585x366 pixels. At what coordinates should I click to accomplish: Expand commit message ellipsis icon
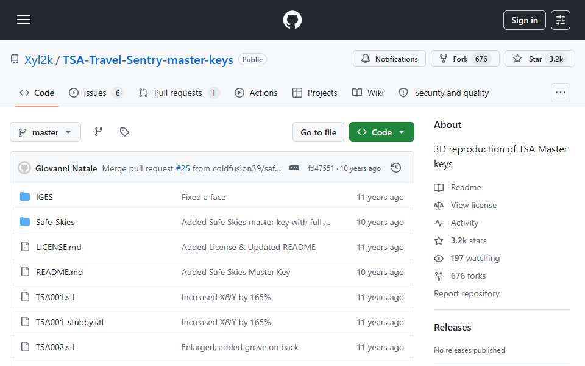coord(294,168)
